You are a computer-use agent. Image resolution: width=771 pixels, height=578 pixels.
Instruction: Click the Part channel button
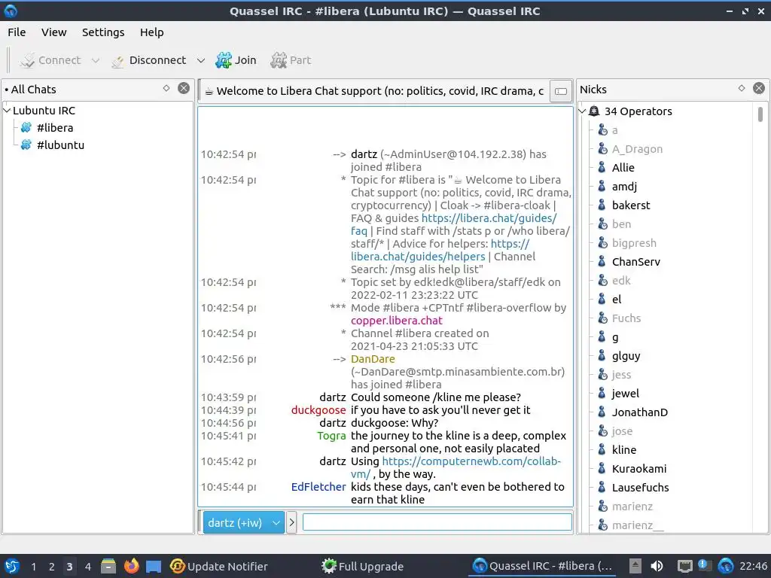(291, 60)
